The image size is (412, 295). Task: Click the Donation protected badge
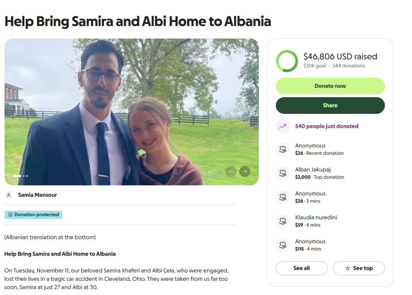[33, 215]
